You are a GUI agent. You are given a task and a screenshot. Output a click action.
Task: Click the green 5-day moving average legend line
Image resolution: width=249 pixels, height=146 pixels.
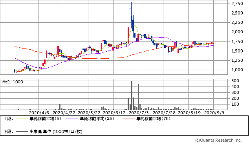22,119
